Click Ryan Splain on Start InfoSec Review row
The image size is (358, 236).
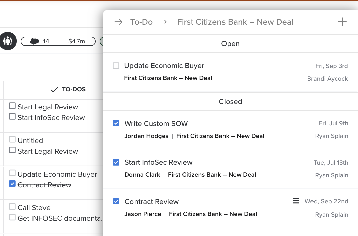pyautogui.click(x=332, y=175)
